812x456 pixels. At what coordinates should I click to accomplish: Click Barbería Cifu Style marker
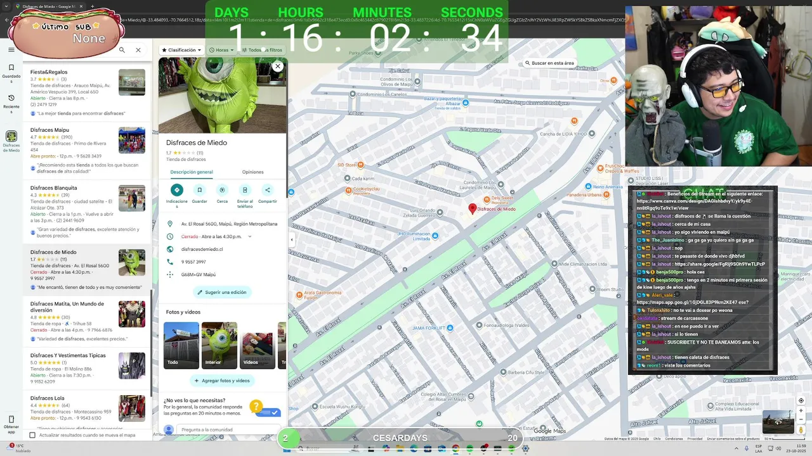[x=502, y=372]
